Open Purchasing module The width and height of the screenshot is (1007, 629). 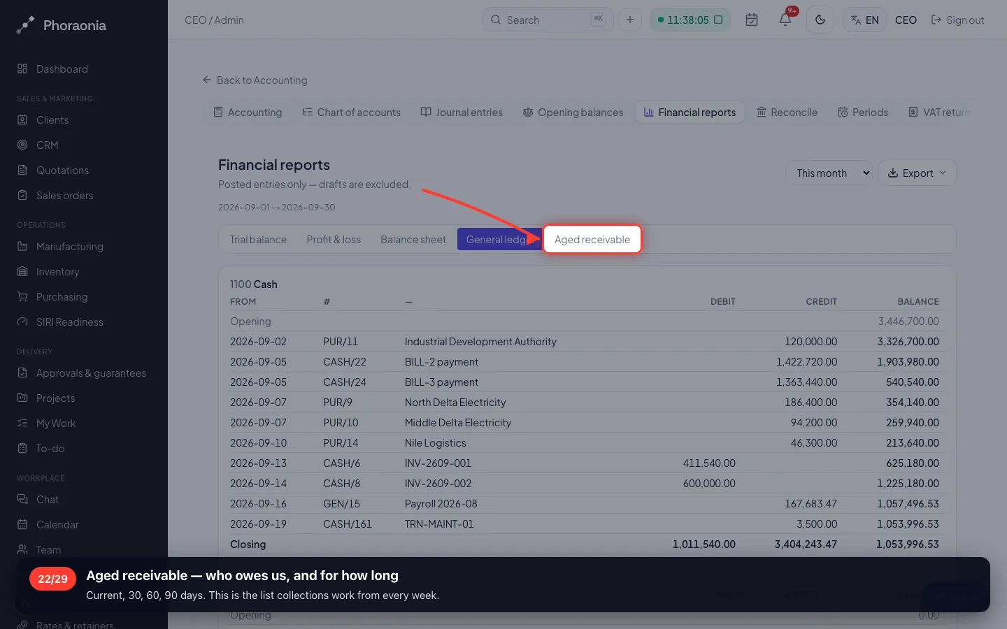pos(62,297)
